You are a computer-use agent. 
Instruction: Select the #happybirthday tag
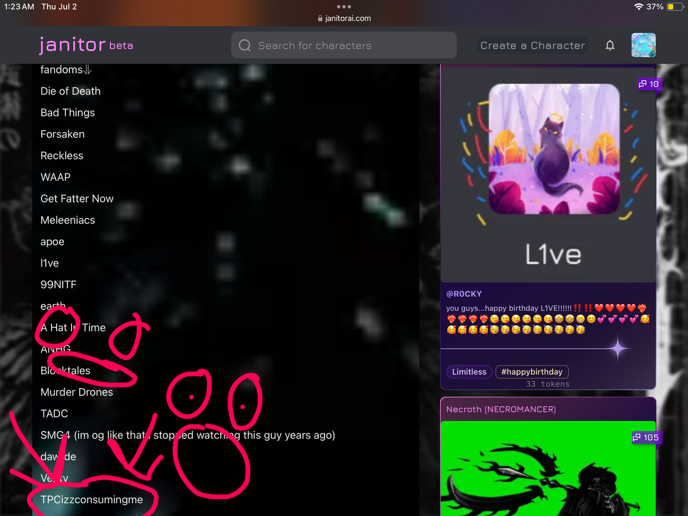point(531,372)
